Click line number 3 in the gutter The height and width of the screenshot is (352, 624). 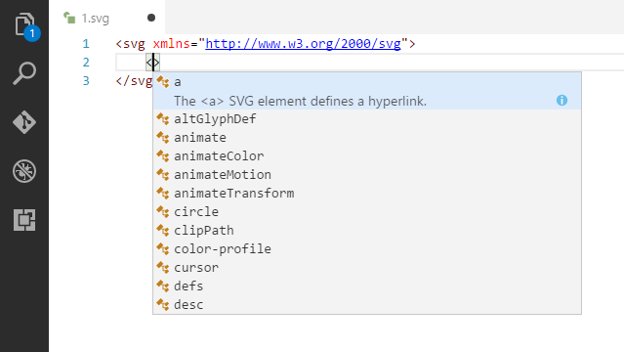pyautogui.click(x=86, y=81)
